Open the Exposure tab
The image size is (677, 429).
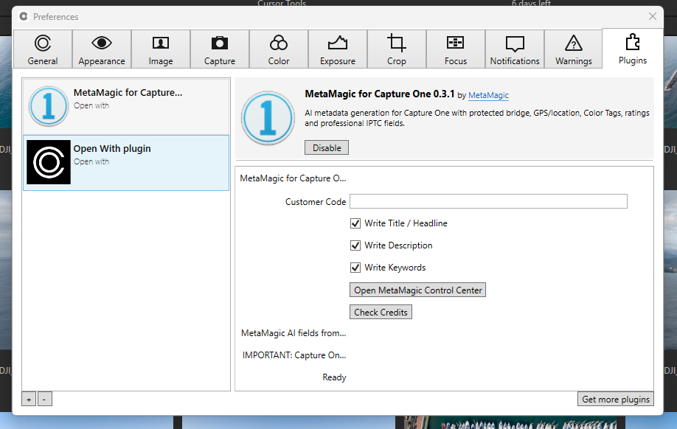click(x=338, y=49)
